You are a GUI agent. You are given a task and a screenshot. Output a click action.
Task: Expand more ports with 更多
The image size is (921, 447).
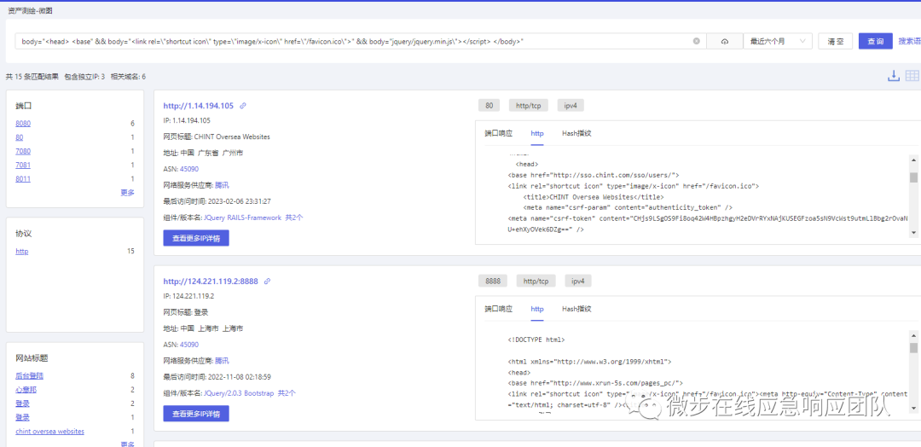(127, 193)
